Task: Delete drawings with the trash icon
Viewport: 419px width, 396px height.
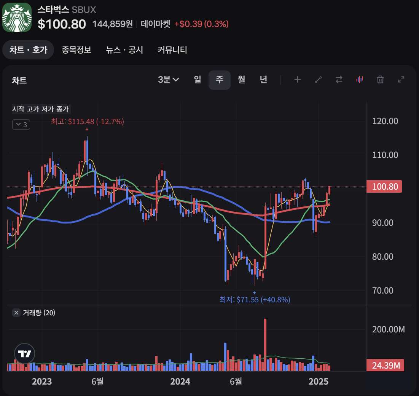Action: (380, 80)
